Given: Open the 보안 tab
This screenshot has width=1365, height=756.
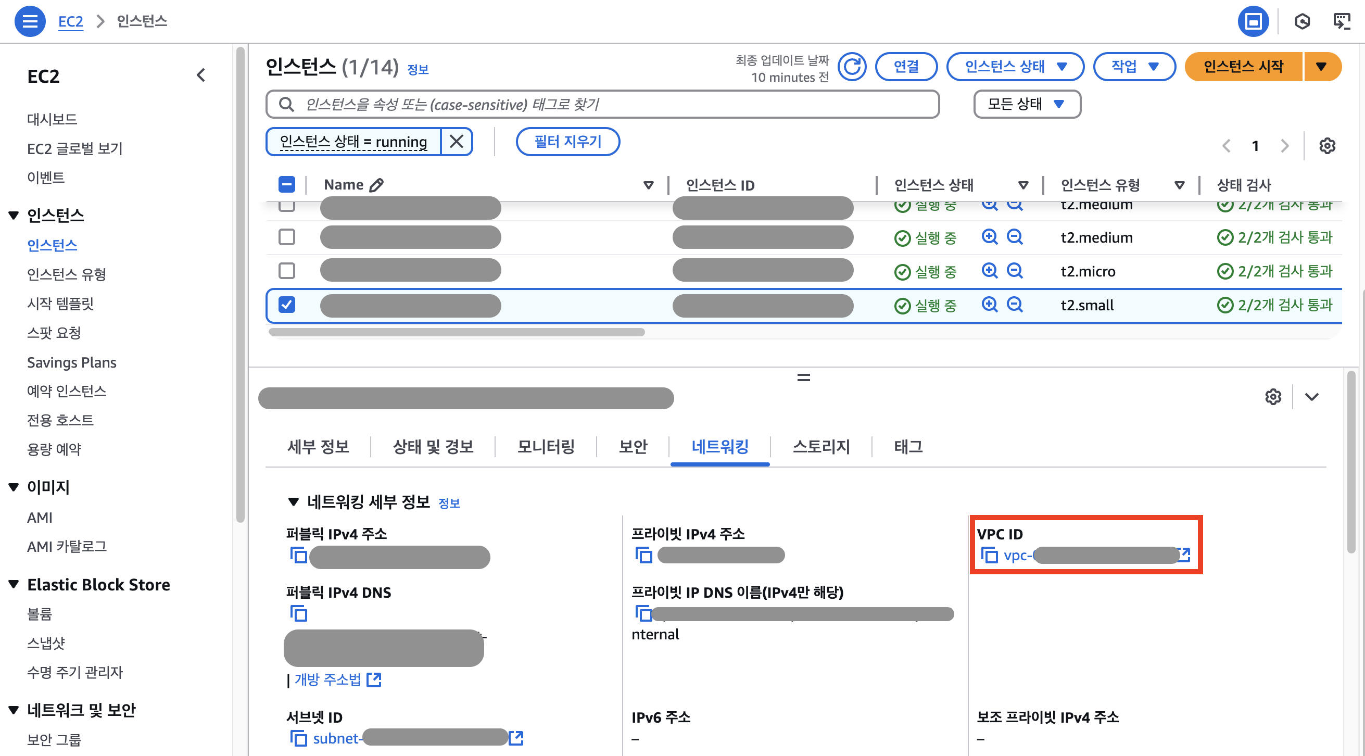Looking at the screenshot, I should pos(633,447).
